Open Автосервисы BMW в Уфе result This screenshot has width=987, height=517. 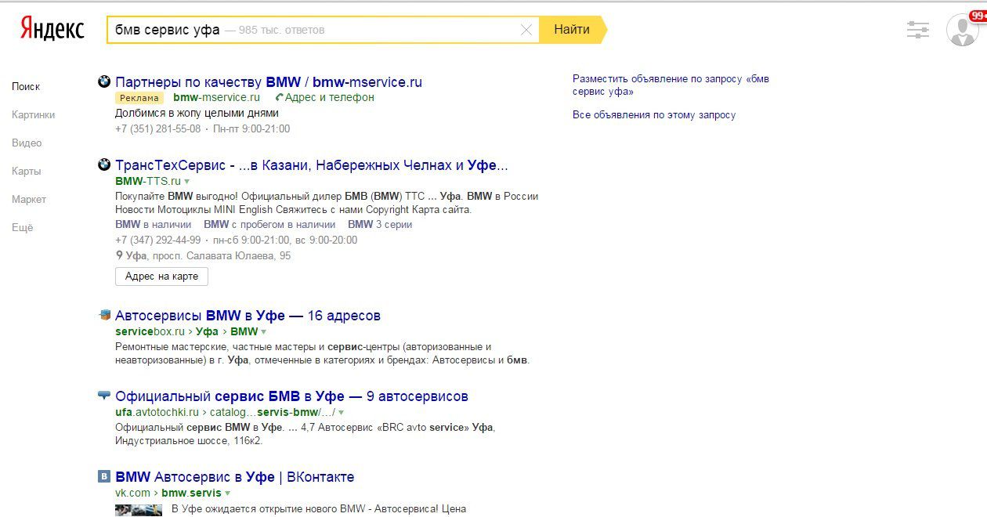pyautogui.click(x=248, y=316)
